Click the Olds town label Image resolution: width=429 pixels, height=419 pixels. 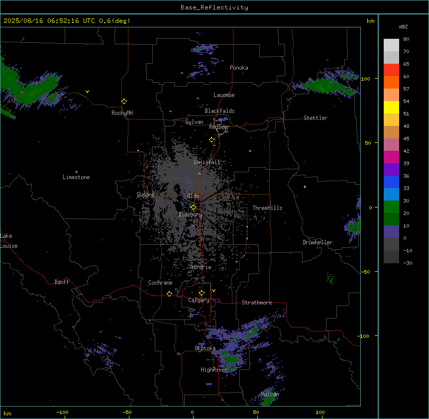[x=193, y=196]
